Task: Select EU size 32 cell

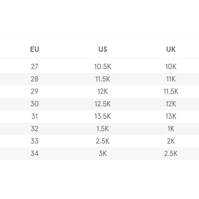Action: coord(35,129)
